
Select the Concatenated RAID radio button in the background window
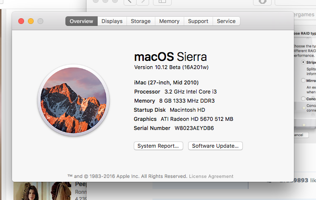[303, 98]
